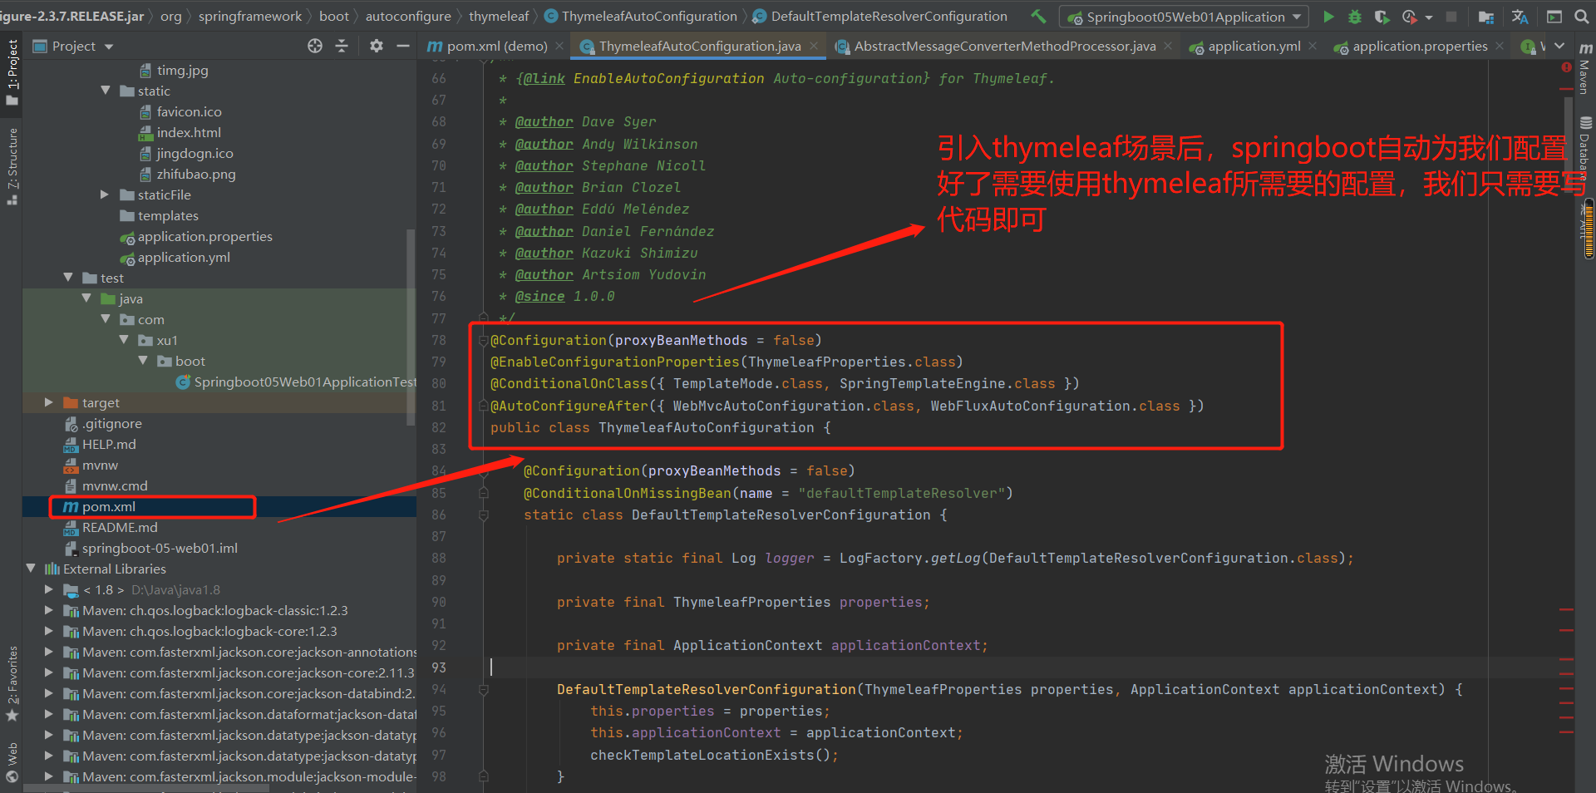
Task: Click the @link tag on line 66
Action: pyautogui.click(x=544, y=78)
